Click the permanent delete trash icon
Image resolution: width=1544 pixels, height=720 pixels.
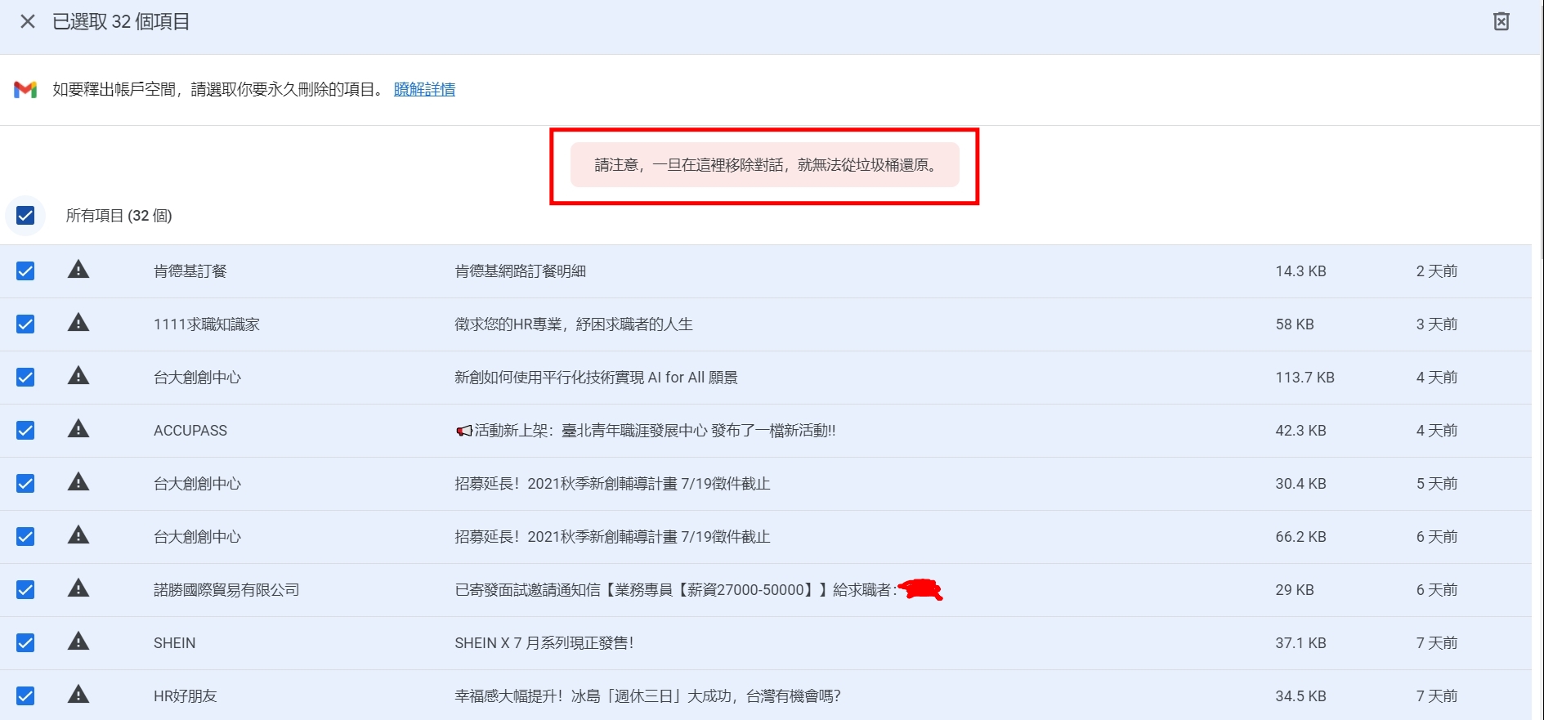(x=1501, y=21)
